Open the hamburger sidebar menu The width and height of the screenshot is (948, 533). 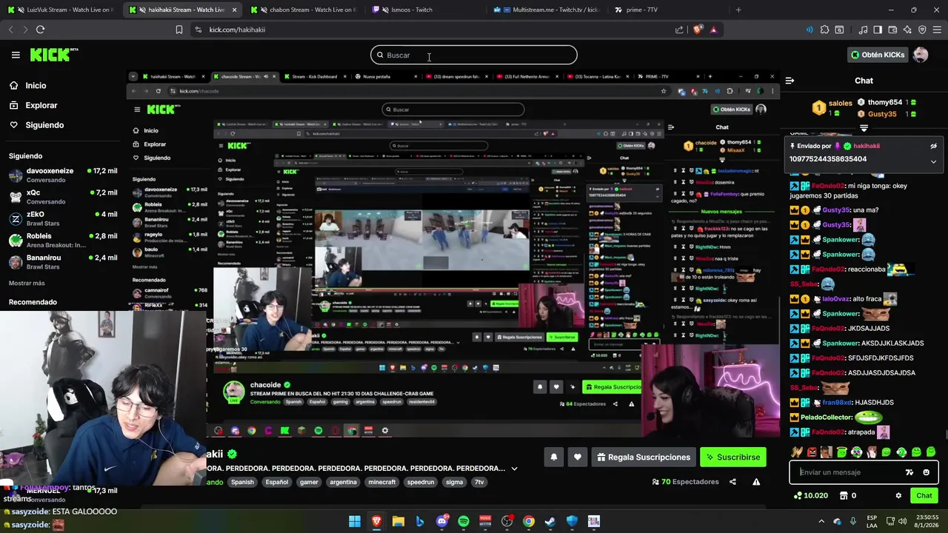(x=16, y=55)
